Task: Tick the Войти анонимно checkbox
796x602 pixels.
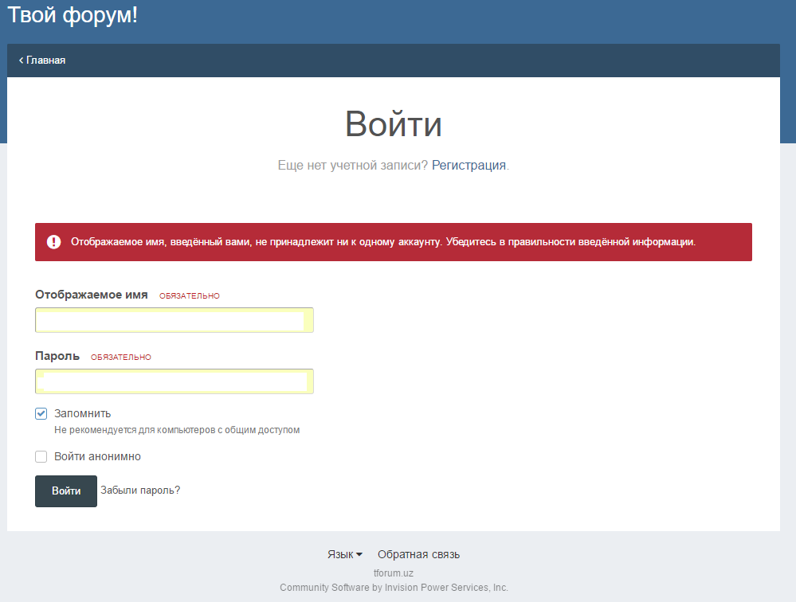Action: 41,457
